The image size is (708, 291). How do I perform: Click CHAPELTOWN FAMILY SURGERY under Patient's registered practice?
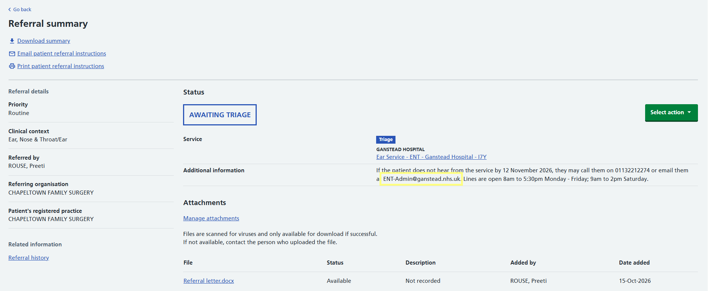(51, 219)
